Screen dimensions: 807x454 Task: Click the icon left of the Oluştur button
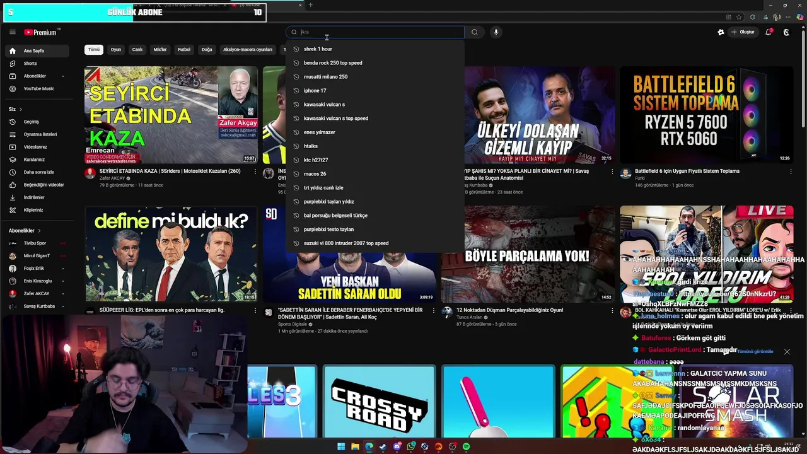[x=721, y=32]
